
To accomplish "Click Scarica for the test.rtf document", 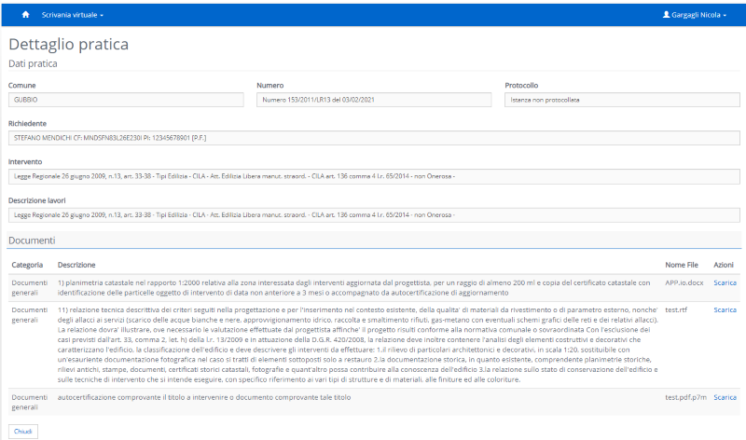I will pos(725,309).
